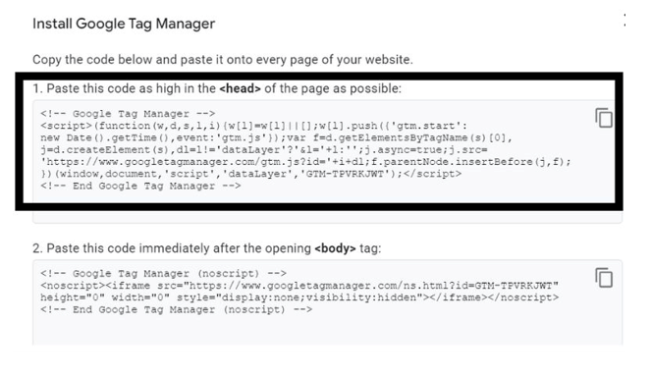The width and height of the screenshot is (651, 378).
Task: Click the 'Google Tag Manager (noscript)' opening comment
Action: click(163, 274)
